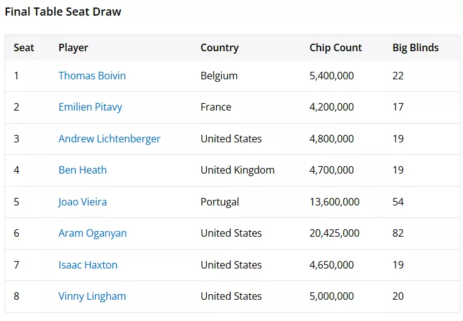
Task: Open Emilien Pitavy player profile
Action: (x=90, y=107)
